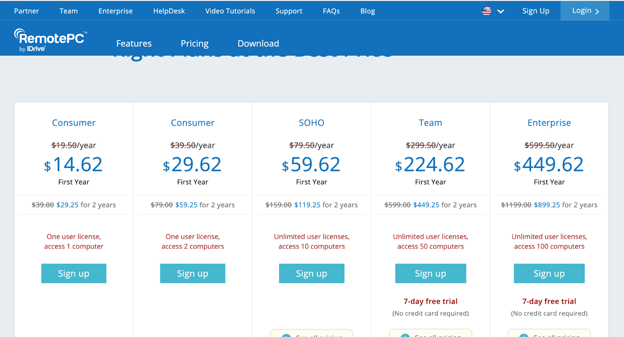Click 'Unlimited user licenses, access 50 computers'
624x337 pixels.
pyautogui.click(x=431, y=242)
